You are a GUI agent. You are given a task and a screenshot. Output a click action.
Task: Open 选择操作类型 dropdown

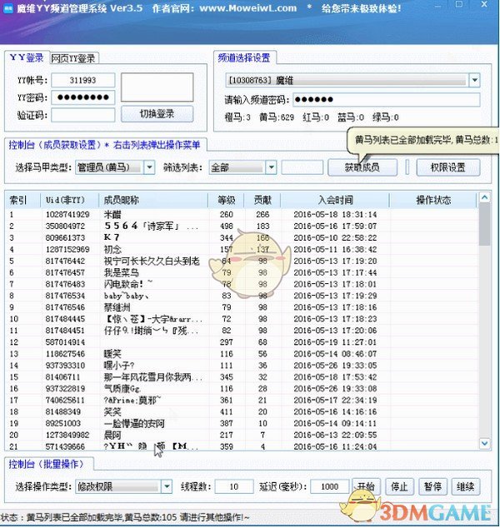(x=123, y=486)
